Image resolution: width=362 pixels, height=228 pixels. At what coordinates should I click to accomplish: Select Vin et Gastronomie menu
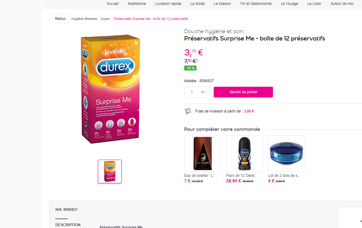pyautogui.click(x=256, y=4)
